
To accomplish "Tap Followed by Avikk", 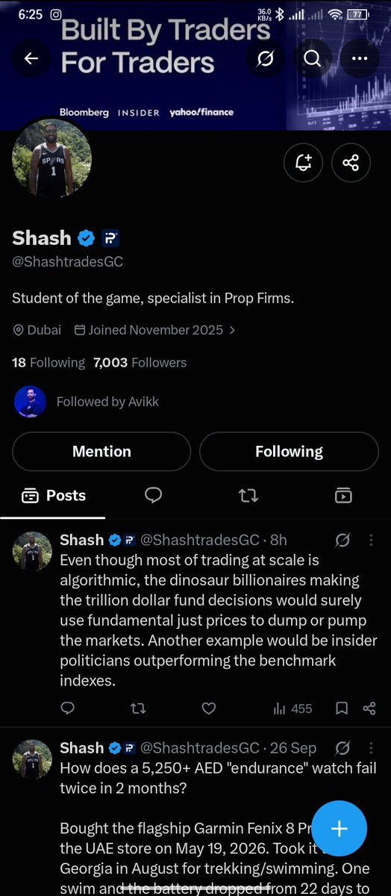I will (x=87, y=402).
